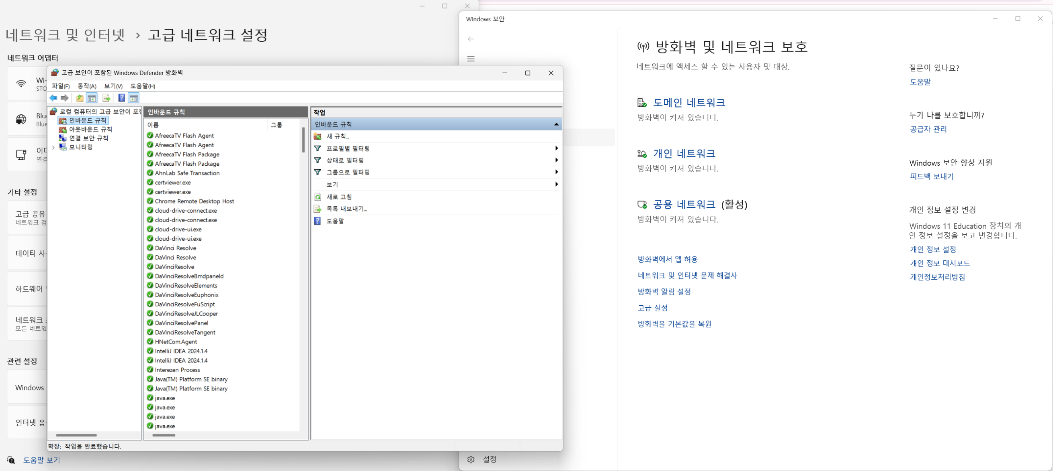This screenshot has height=471, width=1053.
Task: Click the blue Help question mark icon
Action: point(121,98)
